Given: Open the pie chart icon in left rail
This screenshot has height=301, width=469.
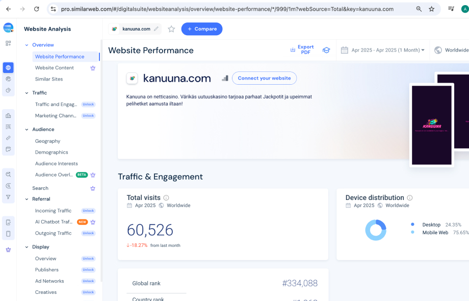Looking at the screenshot, I should coord(8,90).
